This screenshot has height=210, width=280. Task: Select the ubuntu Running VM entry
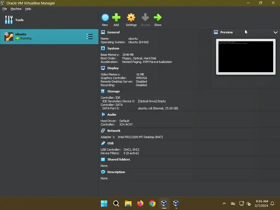click(x=49, y=37)
